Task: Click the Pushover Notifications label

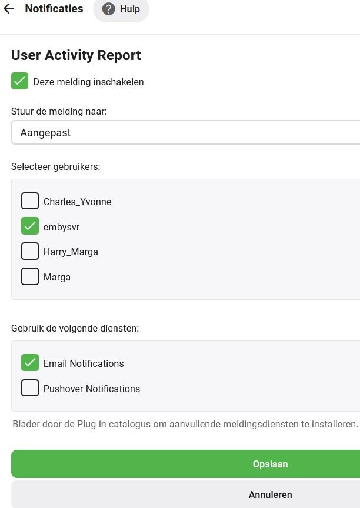Action: pos(92,389)
